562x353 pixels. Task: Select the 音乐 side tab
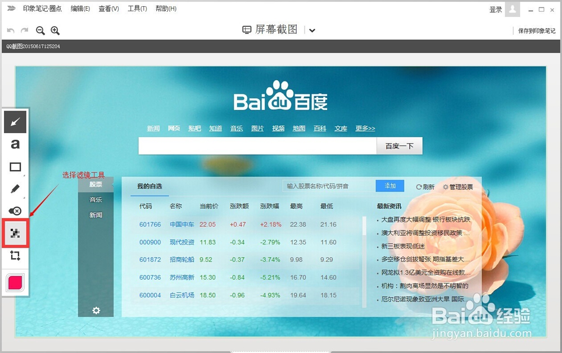tap(96, 200)
